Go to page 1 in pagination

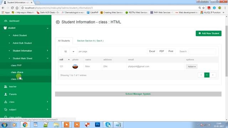[207, 75]
